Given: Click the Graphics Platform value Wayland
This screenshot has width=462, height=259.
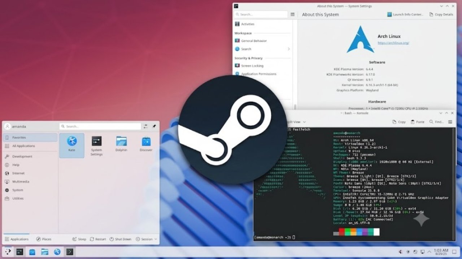Looking at the screenshot, I should pyautogui.click(x=373, y=90).
